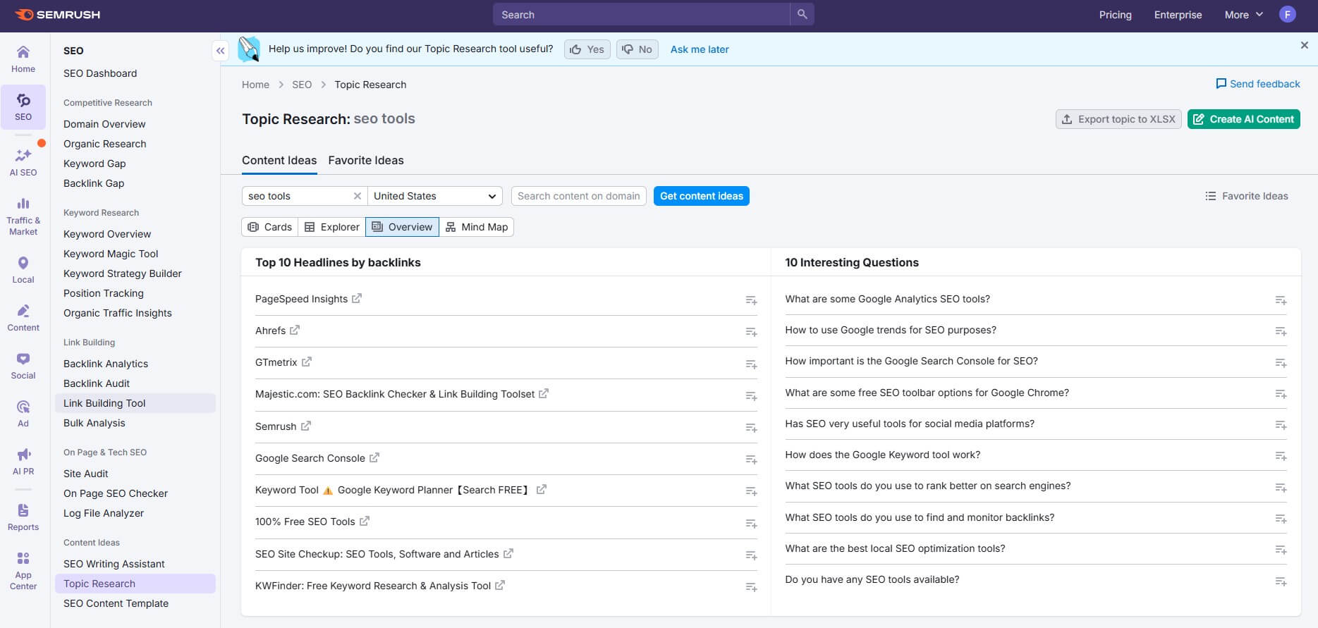Click Get content ideas button

pos(702,196)
